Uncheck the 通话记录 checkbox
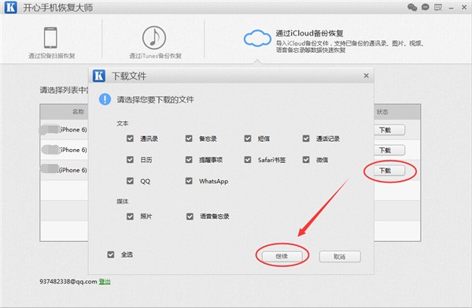Viewport: 472px width, 308px height. [x=306, y=139]
